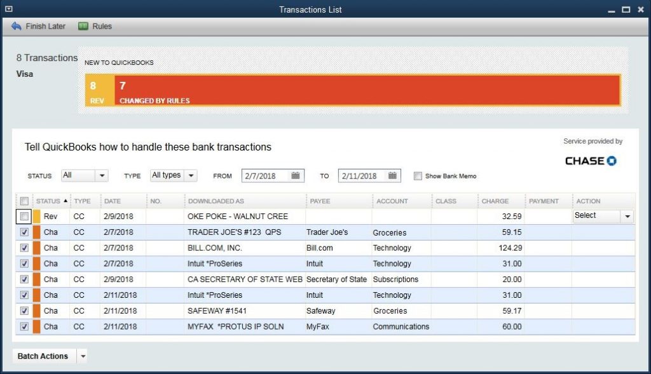Image resolution: width=651 pixels, height=374 pixels.
Task: Click orange status marker of TRADER JOE'S row
Action: (36, 232)
